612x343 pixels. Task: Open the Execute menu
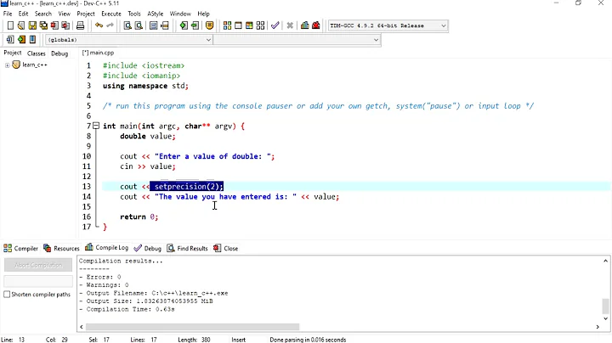pos(111,14)
